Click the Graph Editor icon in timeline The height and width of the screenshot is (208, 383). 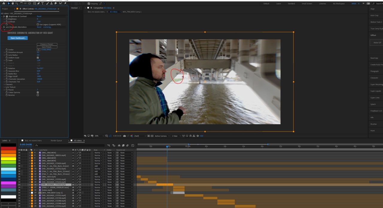(x=133, y=145)
